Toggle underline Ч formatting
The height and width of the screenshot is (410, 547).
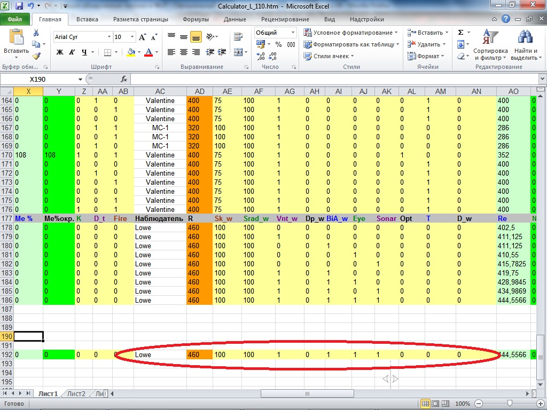point(84,52)
